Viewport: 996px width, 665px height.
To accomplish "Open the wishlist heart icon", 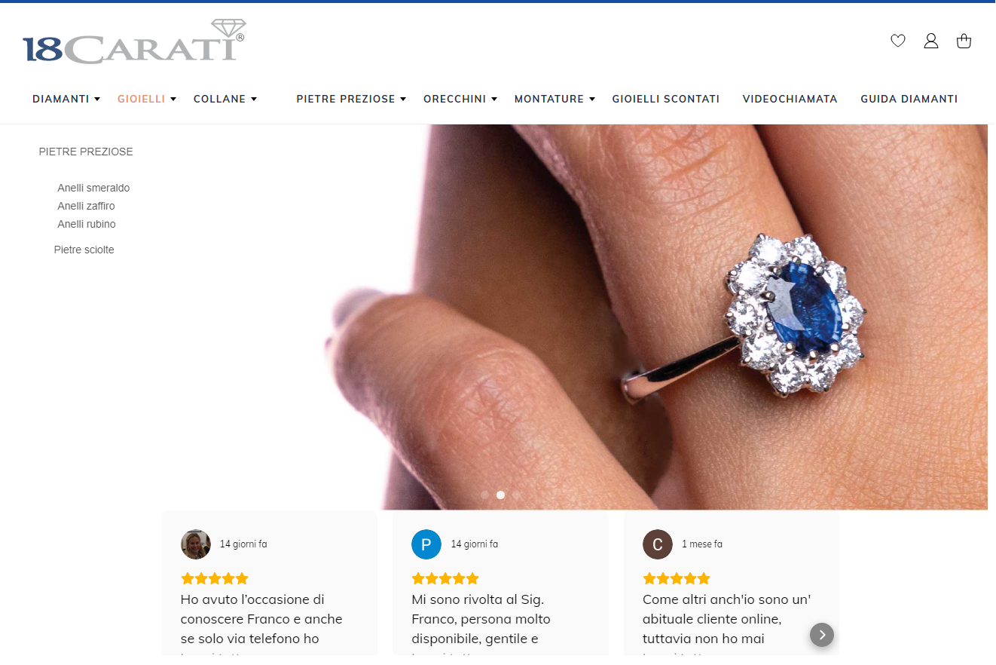I will [x=898, y=41].
